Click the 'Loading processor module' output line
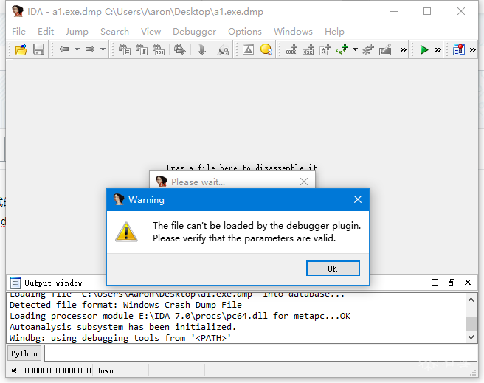484x383 pixels. tap(180, 316)
